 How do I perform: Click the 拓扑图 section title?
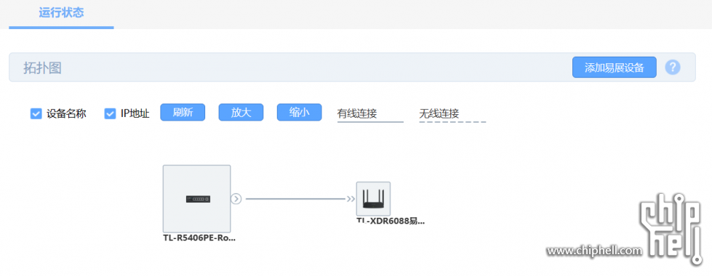42,68
